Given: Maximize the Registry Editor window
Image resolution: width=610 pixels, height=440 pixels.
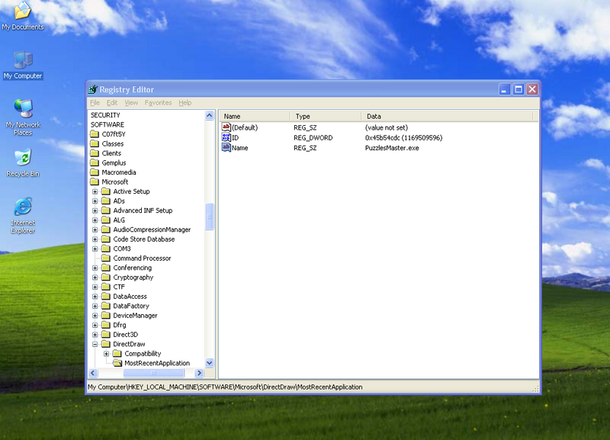Looking at the screenshot, I should pyautogui.click(x=518, y=89).
